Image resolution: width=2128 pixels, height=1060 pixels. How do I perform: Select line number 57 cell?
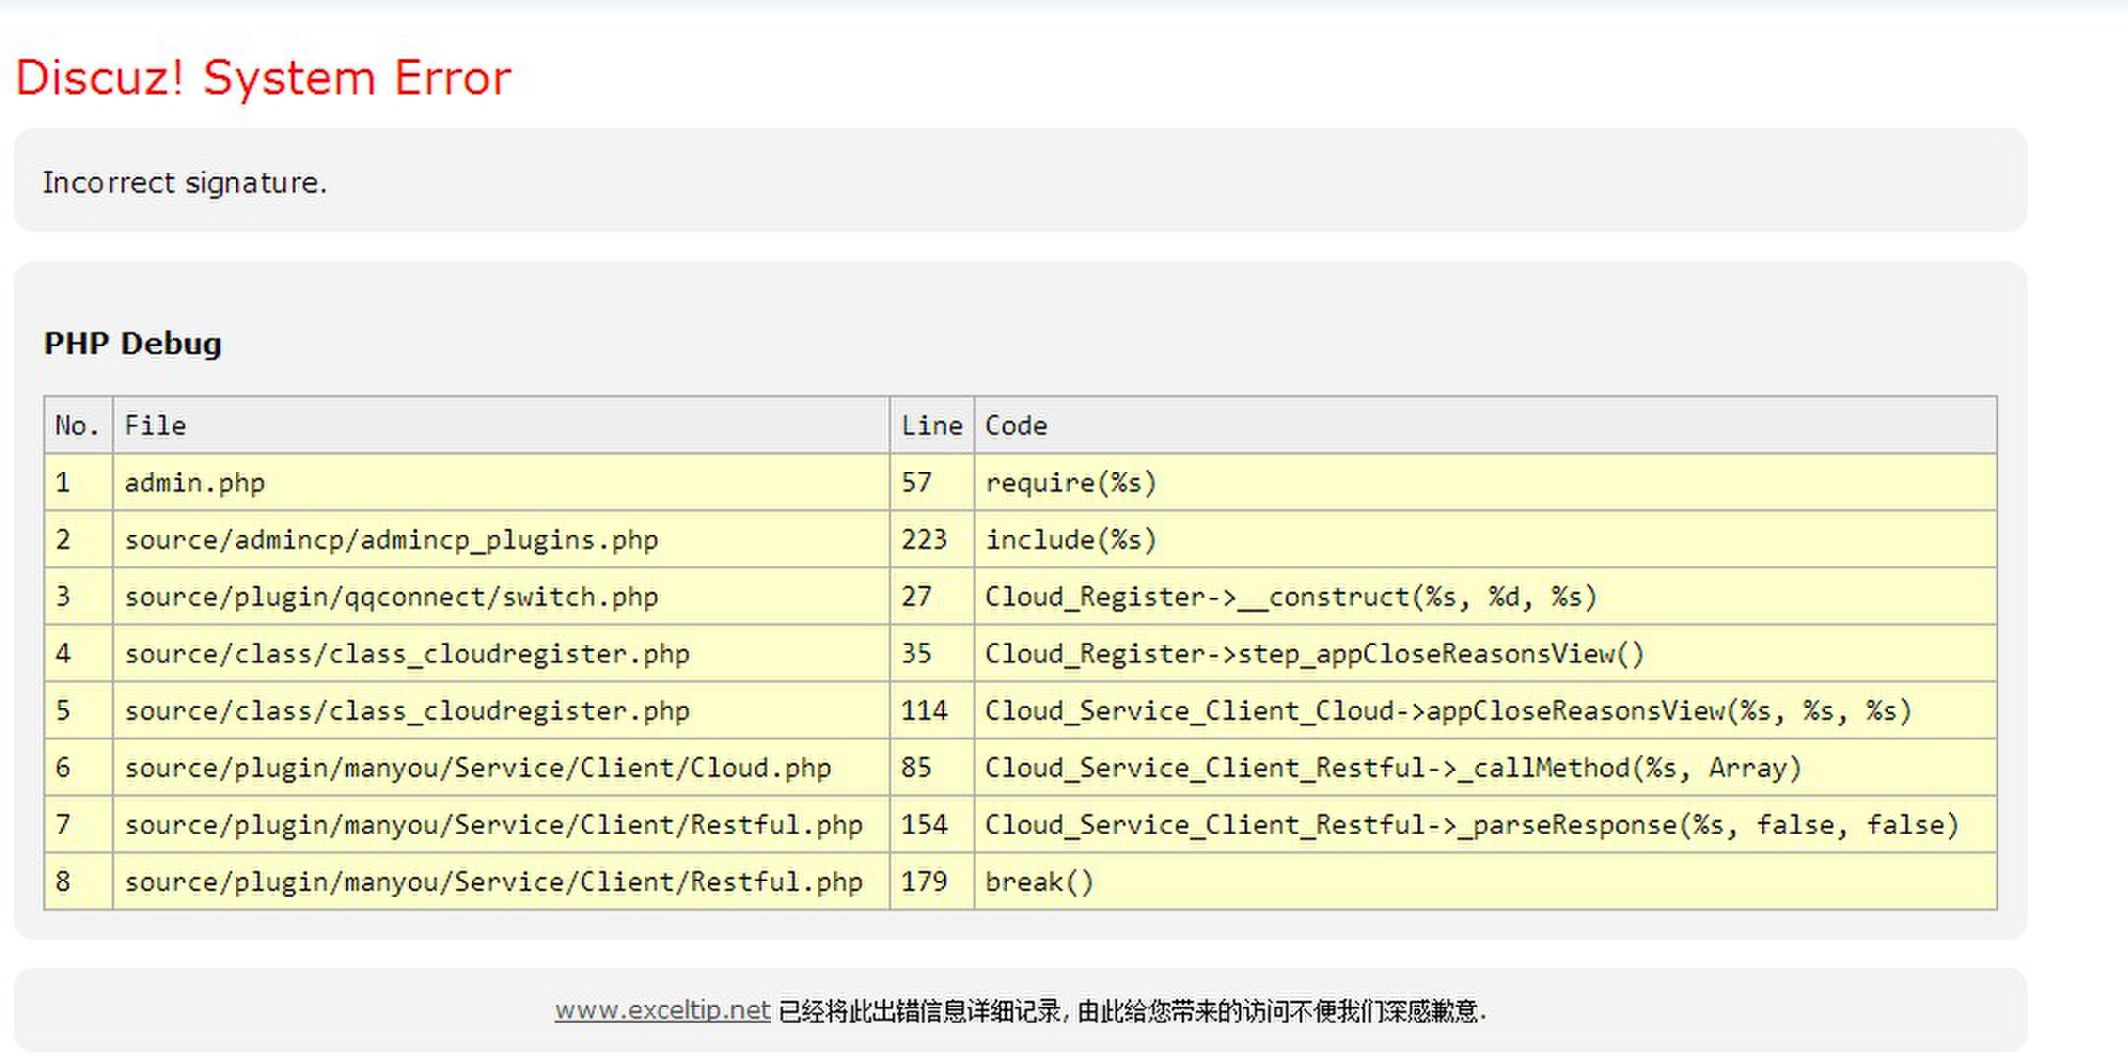point(932,482)
